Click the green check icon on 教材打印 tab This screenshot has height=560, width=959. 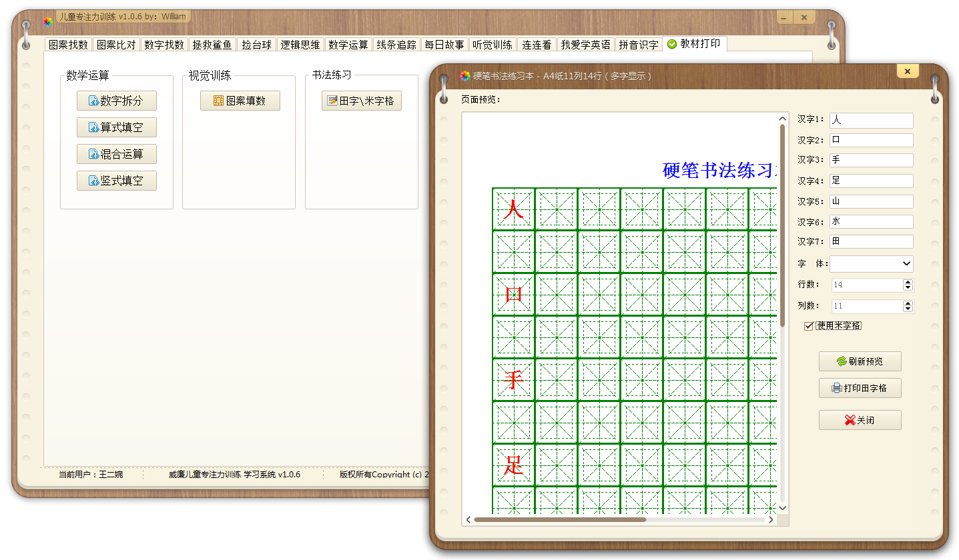[671, 44]
